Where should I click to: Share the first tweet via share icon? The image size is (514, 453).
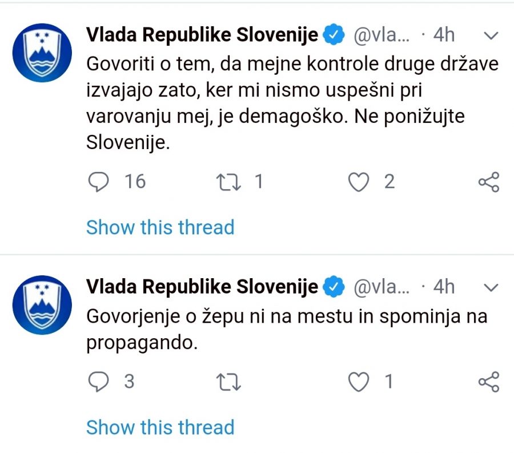(x=489, y=182)
